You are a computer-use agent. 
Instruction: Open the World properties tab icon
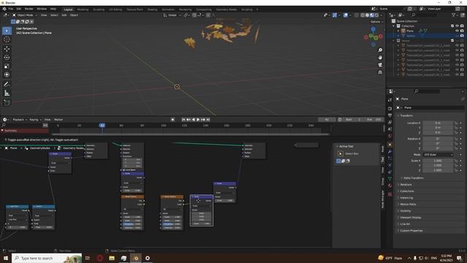pos(390,137)
